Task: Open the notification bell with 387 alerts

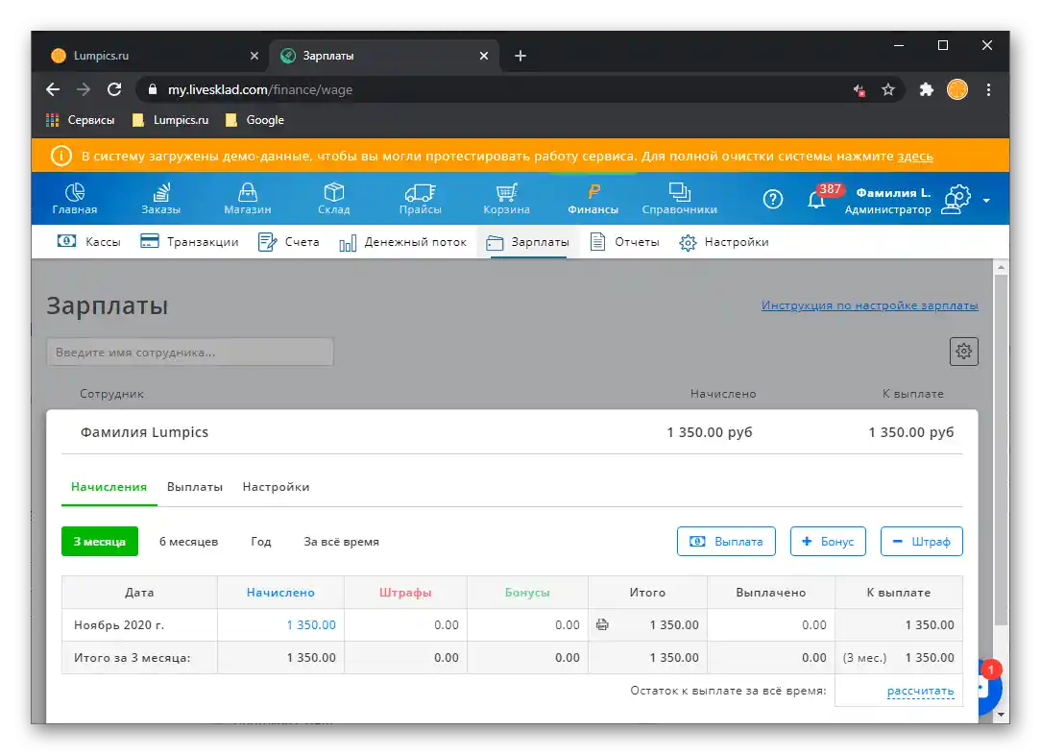Action: 817,198
